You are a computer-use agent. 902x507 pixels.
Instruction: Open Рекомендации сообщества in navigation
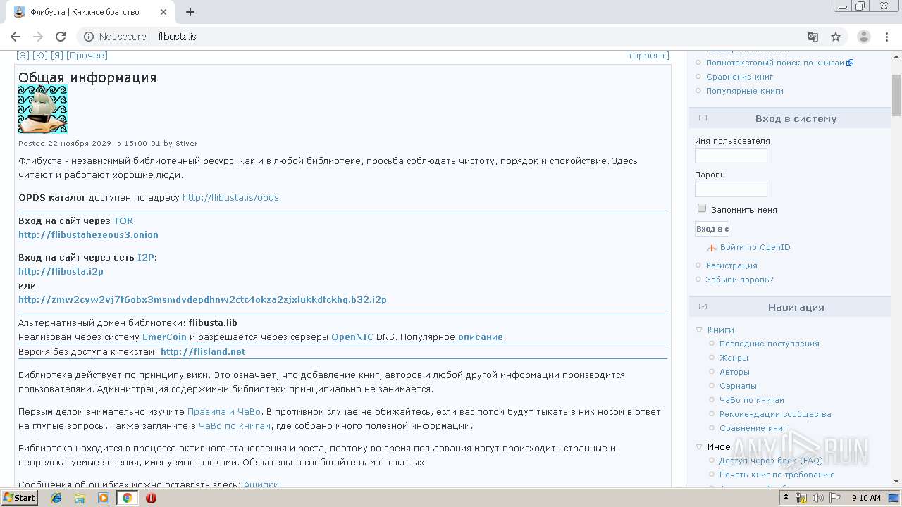(775, 414)
